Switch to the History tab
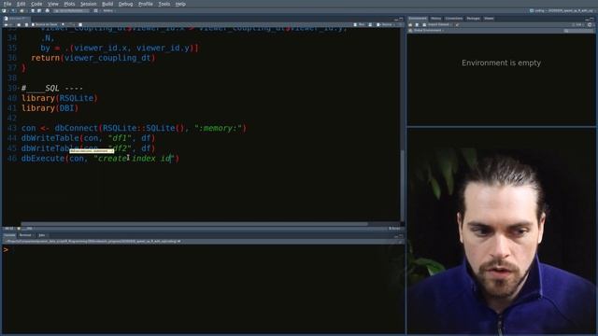Image resolution: width=598 pixels, height=336 pixels. [x=435, y=19]
